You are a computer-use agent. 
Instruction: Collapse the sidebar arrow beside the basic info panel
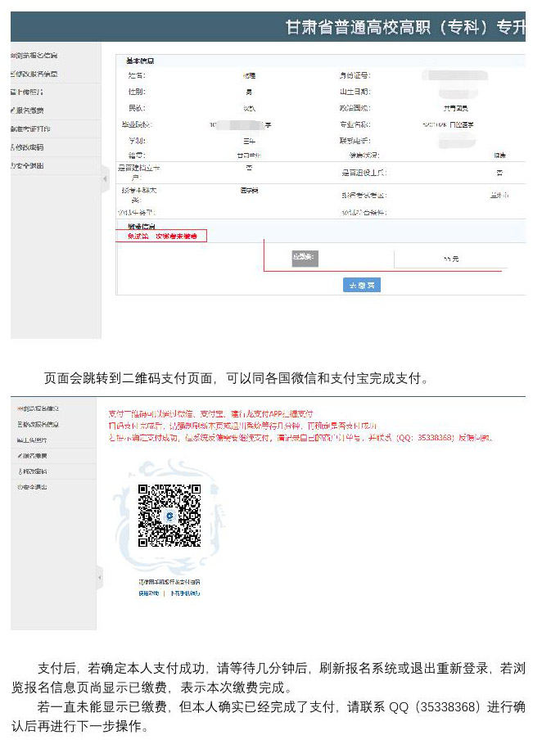pyautogui.click(x=105, y=179)
